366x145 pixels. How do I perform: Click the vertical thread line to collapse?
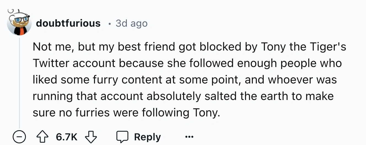coord(19,82)
